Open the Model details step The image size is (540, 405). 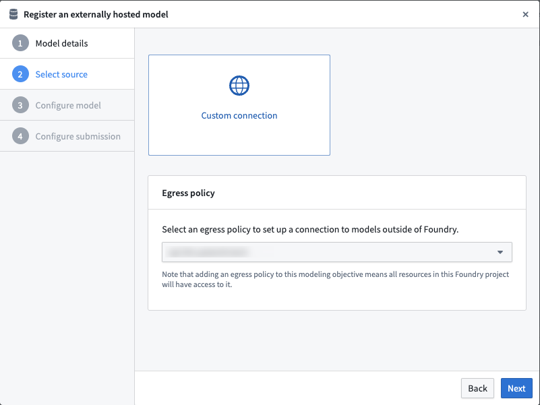point(67,43)
